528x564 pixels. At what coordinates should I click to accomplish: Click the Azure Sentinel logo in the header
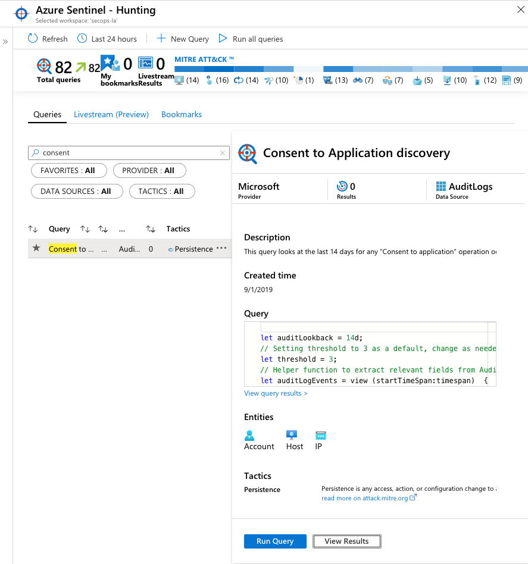coord(21,14)
